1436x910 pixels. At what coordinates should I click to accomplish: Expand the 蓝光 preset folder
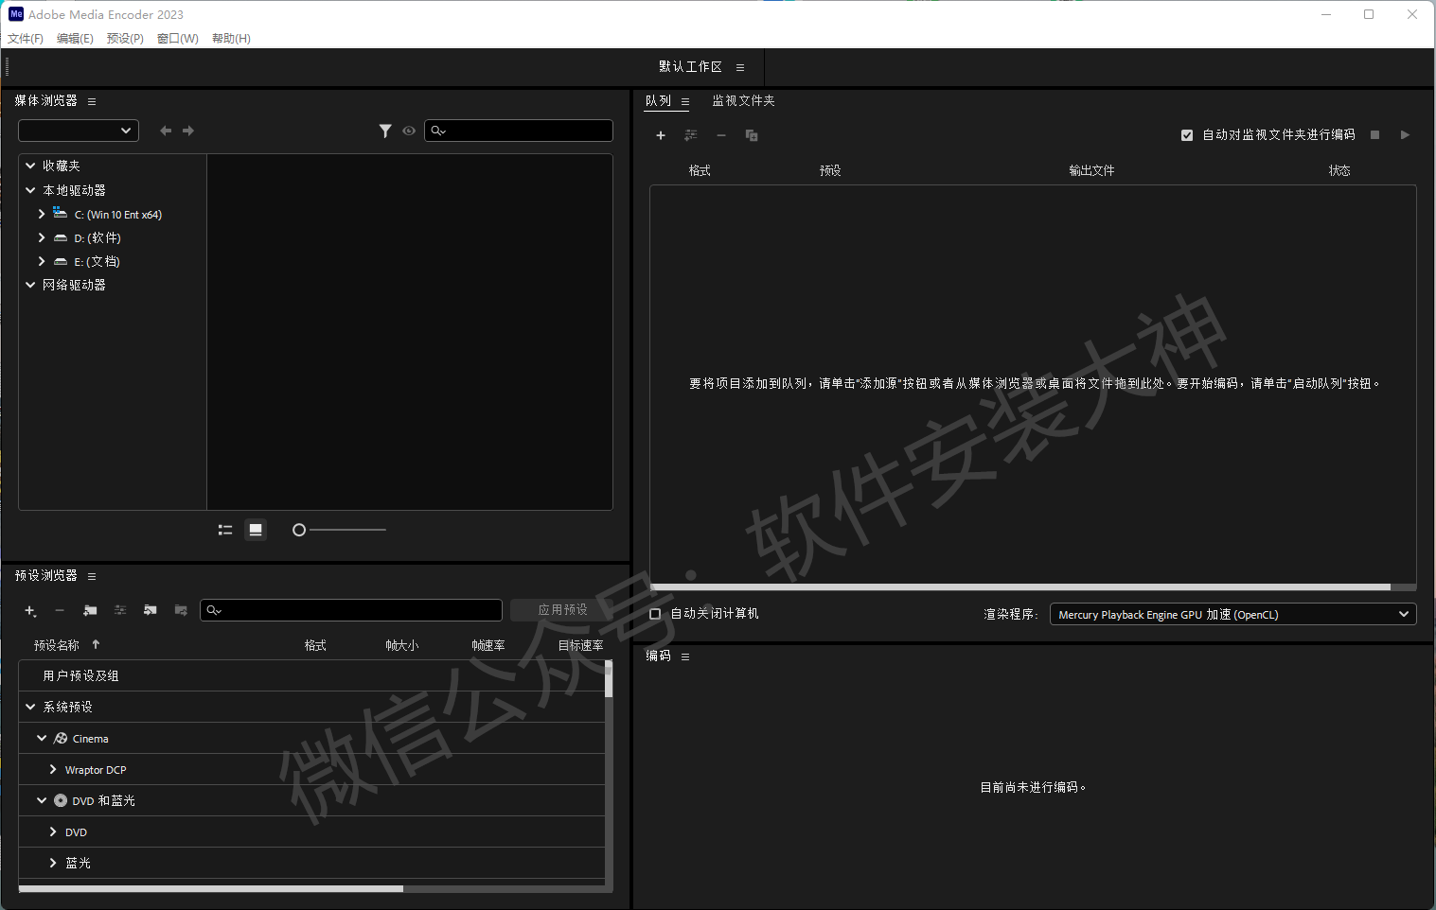53,863
